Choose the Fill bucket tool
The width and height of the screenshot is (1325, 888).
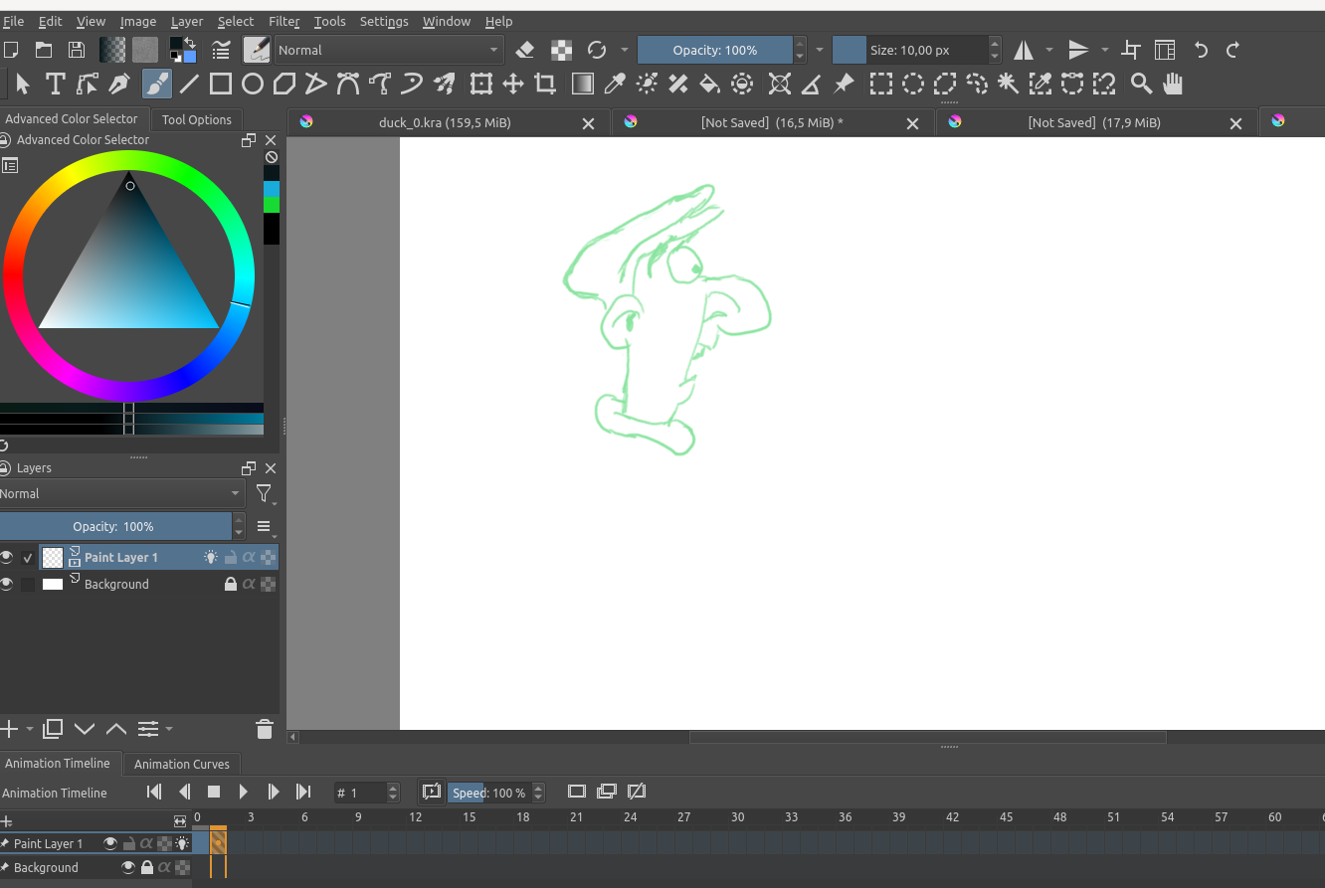tap(709, 85)
